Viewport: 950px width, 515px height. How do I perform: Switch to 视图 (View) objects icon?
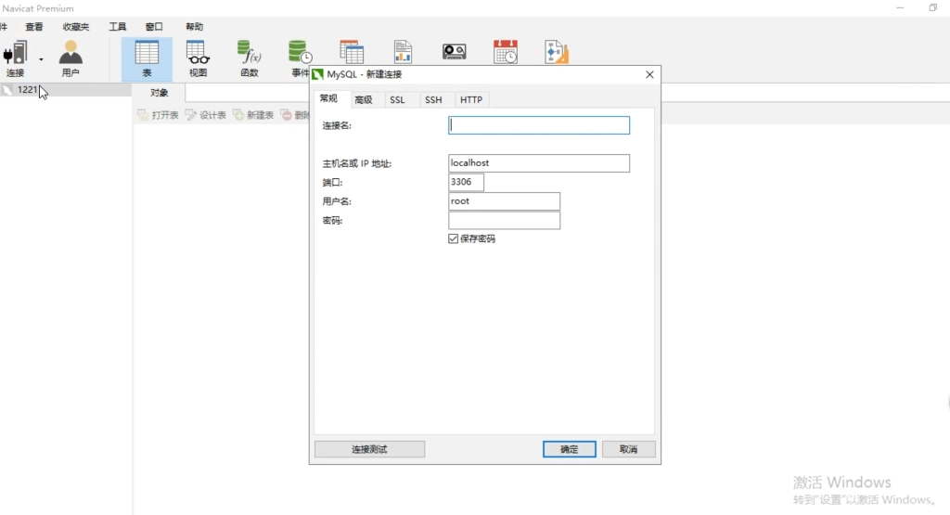tap(198, 54)
